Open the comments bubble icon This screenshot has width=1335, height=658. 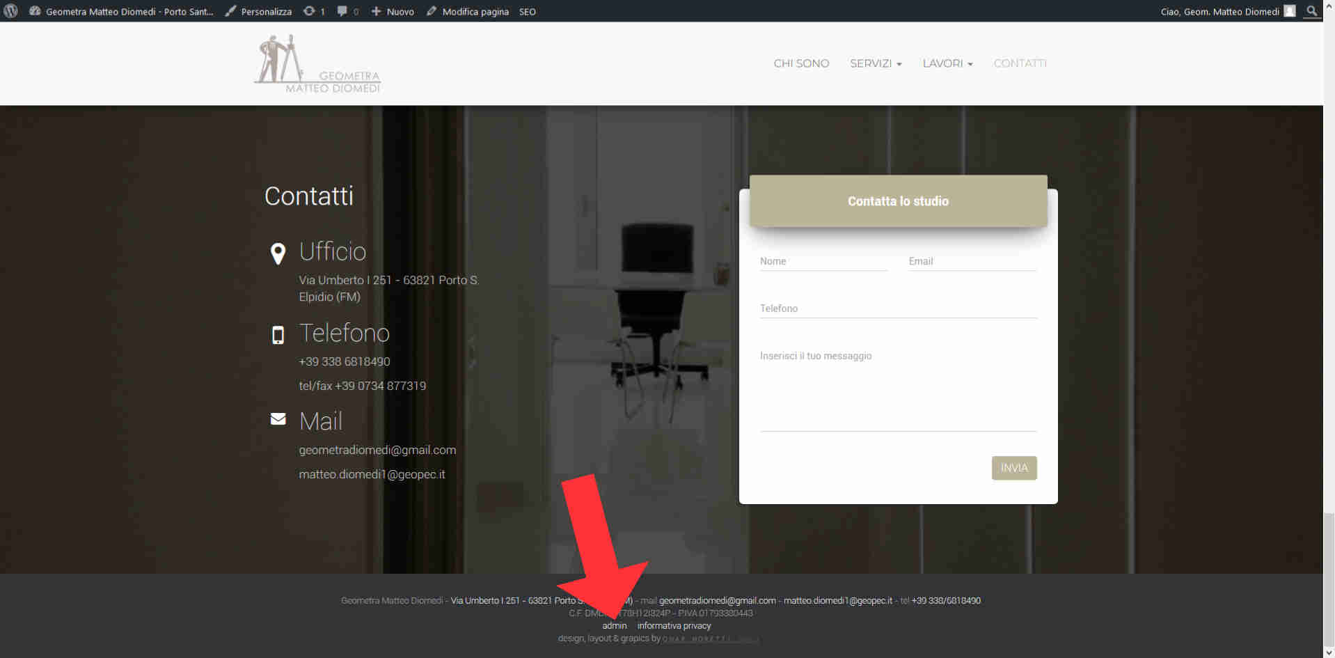342,11
